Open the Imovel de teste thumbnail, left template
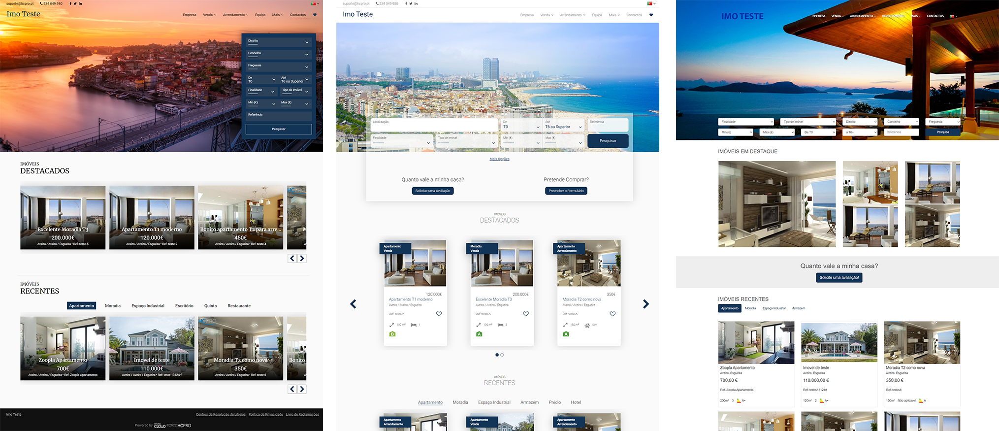 152,348
